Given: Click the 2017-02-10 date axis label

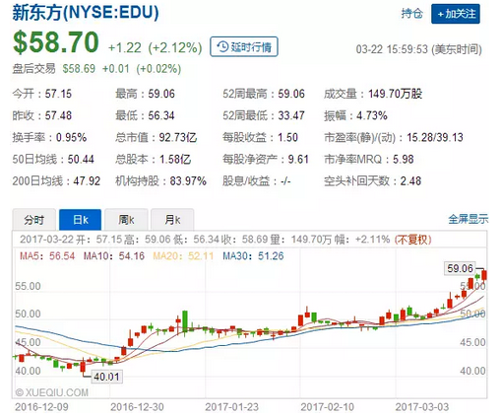Looking at the screenshot, I should [328, 407].
